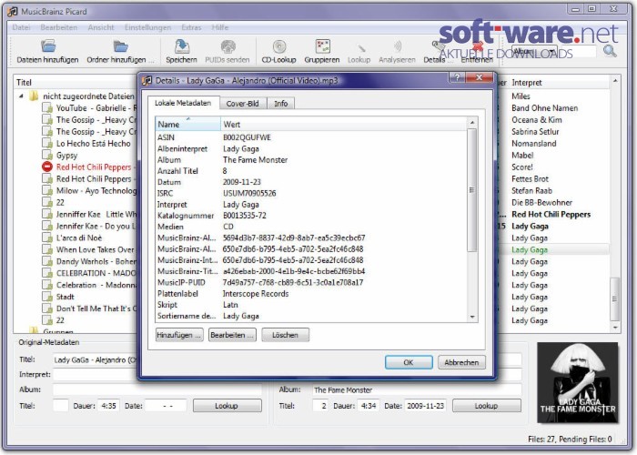Click the PUIDs senden toolbar icon
637x455 pixels.
(227, 45)
